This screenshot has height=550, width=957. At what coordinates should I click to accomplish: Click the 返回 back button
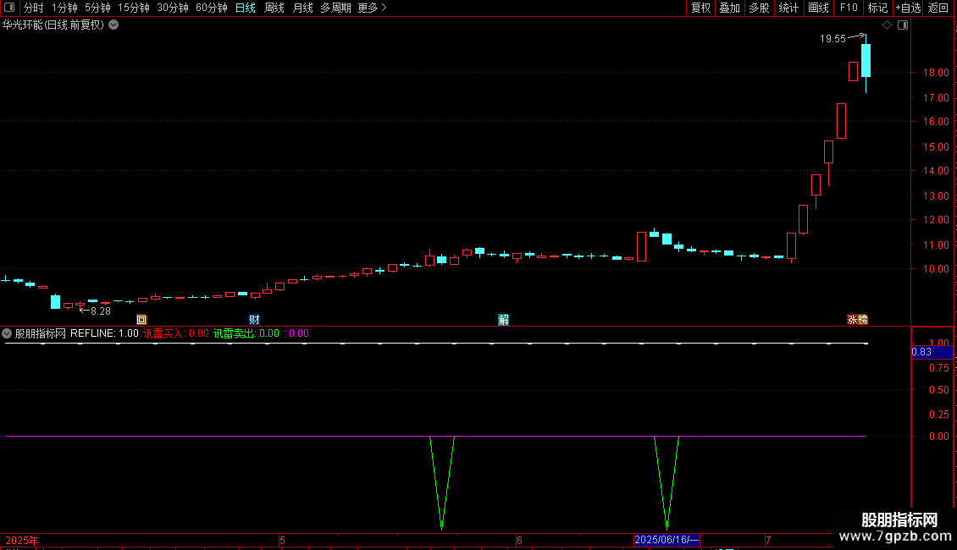coord(938,8)
